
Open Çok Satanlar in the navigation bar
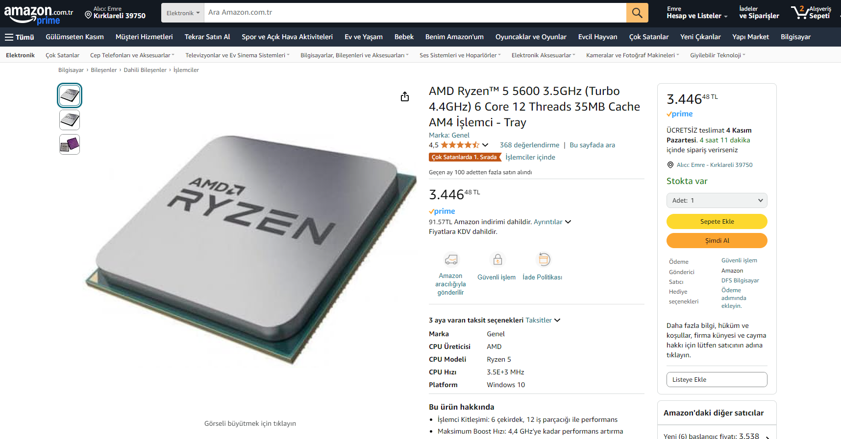click(x=648, y=37)
